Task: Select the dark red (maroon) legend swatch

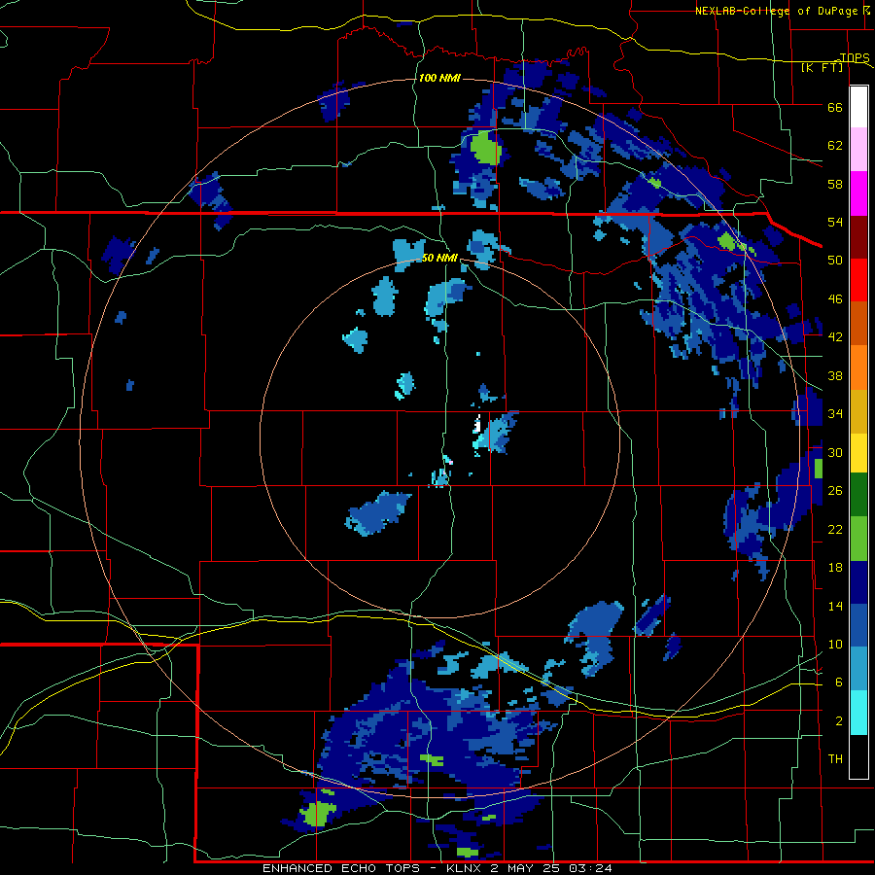Action: [x=858, y=236]
